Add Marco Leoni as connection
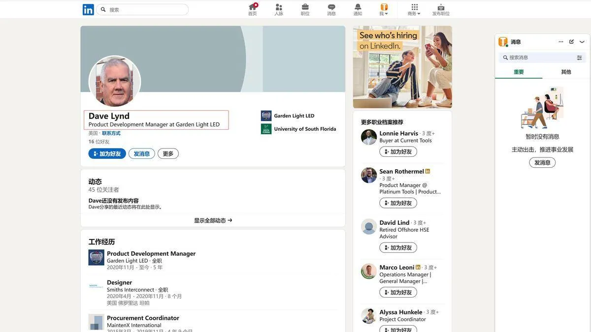591x332 pixels. [398, 292]
